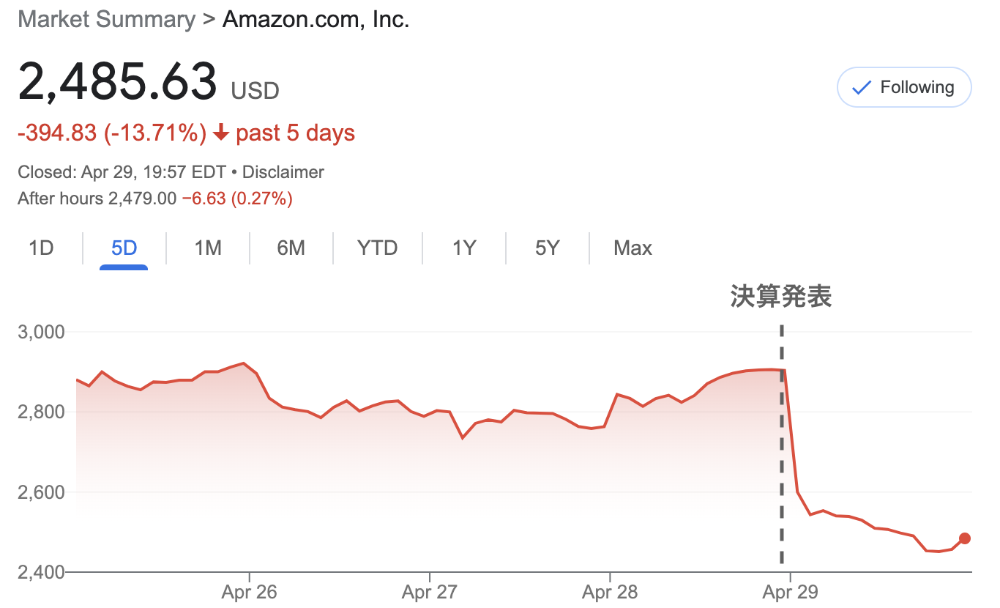Click the red current-price dot on chart
This screenshot has height=608, width=1000.
(x=965, y=538)
